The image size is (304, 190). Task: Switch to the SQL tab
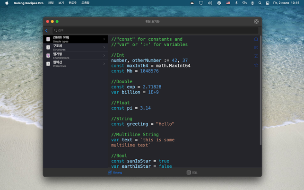192,173
